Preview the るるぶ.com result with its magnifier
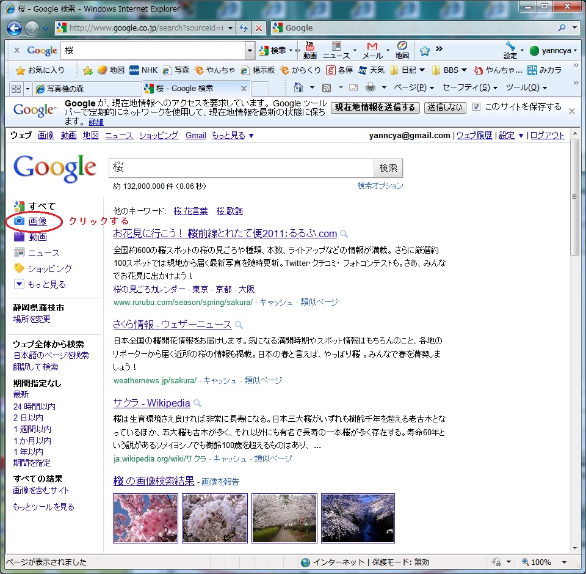Image resolution: width=586 pixels, height=574 pixels. (x=344, y=234)
